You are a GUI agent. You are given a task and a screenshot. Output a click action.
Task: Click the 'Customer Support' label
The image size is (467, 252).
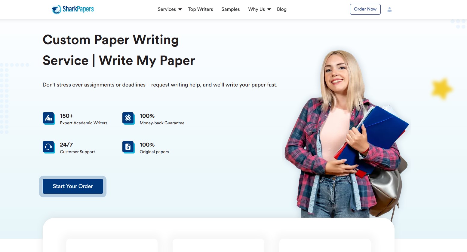click(x=78, y=152)
